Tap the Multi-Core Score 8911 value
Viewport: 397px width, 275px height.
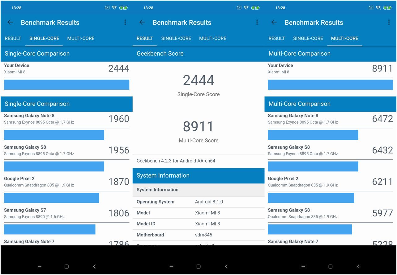point(198,126)
